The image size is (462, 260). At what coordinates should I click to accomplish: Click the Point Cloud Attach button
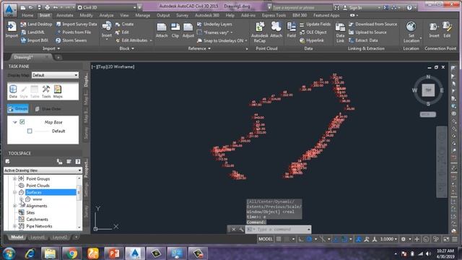(276, 30)
